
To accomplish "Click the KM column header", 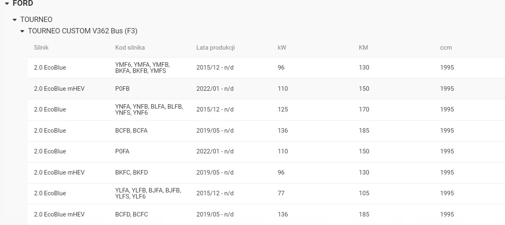I will pyautogui.click(x=363, y=48).
